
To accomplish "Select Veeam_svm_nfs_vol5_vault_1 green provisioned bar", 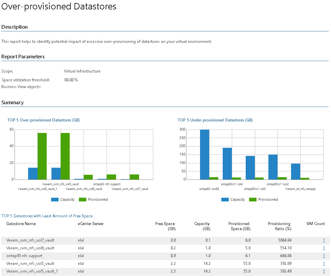I will (42, 156).
